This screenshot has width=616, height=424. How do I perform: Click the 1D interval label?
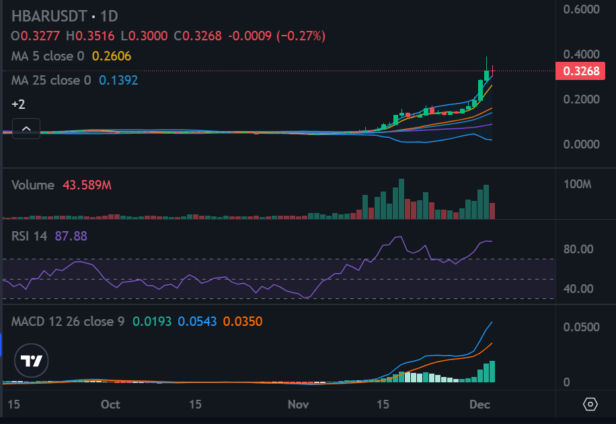coord(109,16)
